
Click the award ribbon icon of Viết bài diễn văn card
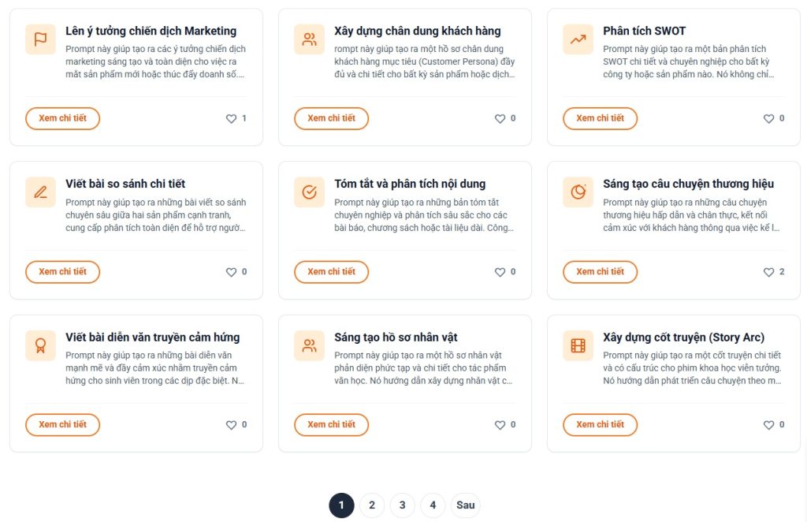tap(40, 345)
